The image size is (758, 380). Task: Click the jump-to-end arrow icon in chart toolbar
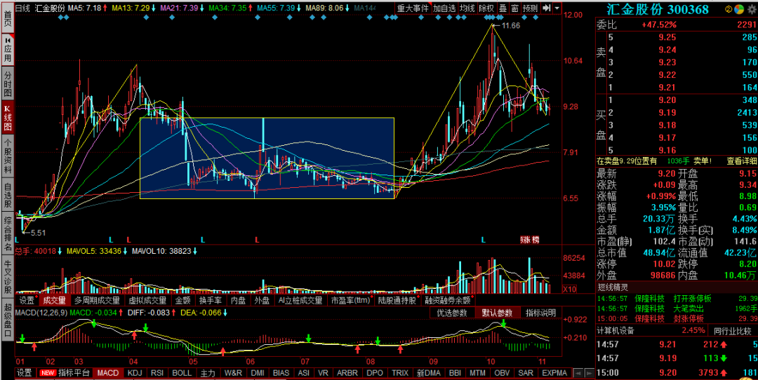tap(547, 8)
